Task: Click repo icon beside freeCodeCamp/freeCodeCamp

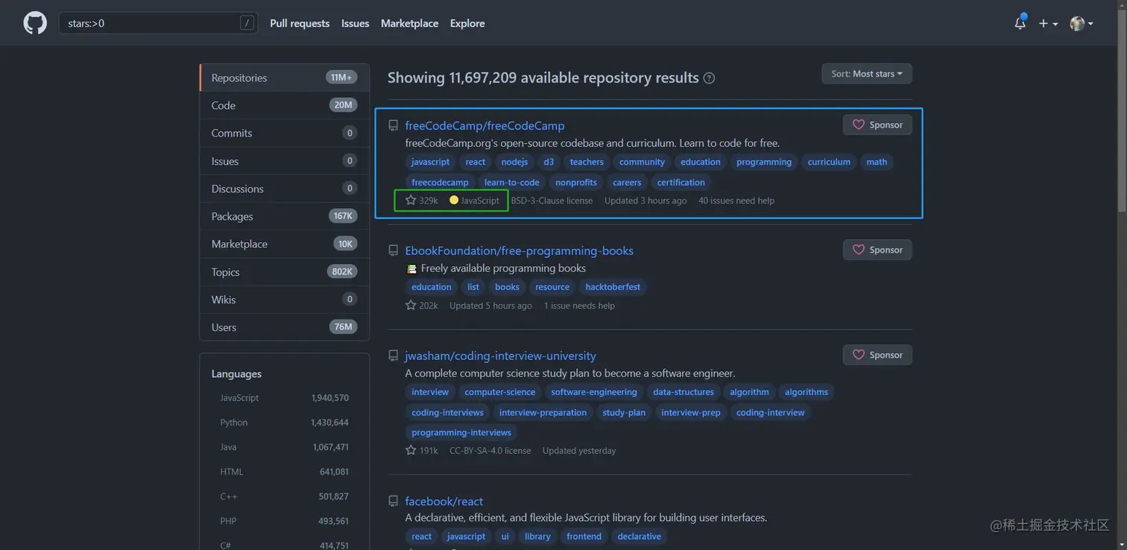Action: [x=394, y=126]
